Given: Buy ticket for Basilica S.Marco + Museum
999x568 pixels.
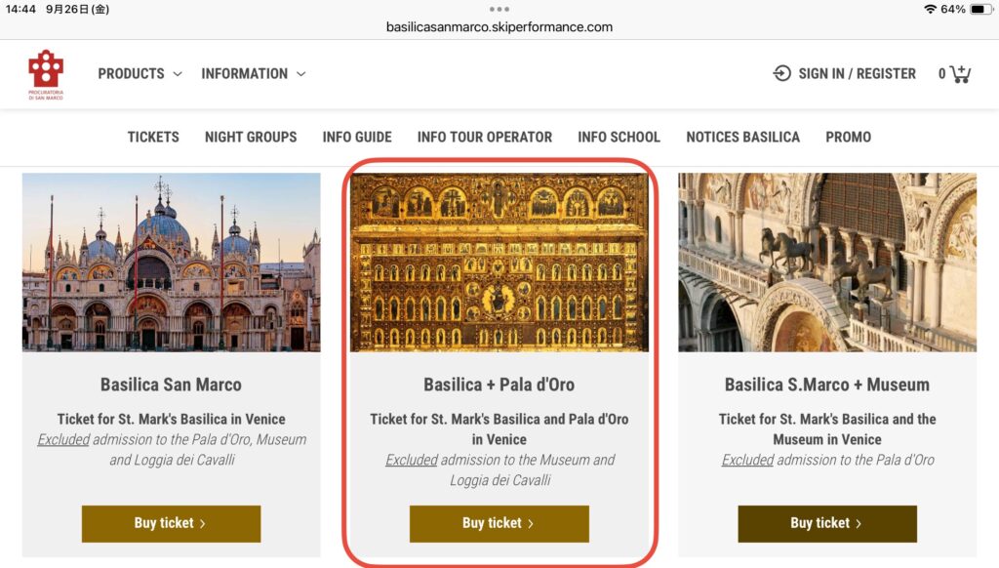Looking at the screenshot, I should click(827, 523).
